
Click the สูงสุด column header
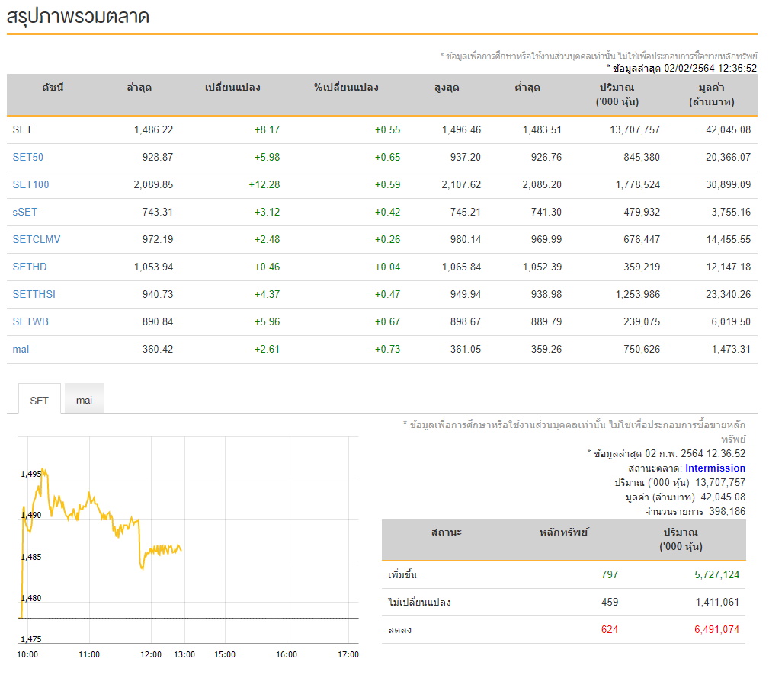[x=447, y=88]
